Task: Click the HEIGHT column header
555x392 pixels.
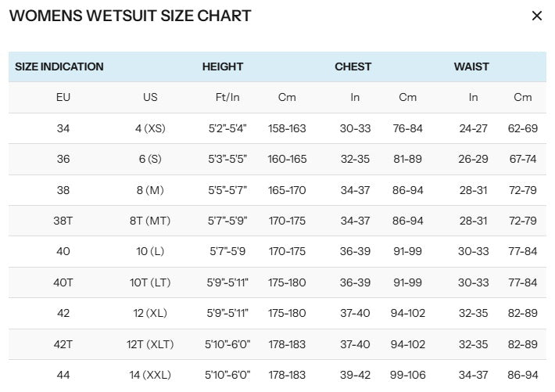Action: pos(223,67)
